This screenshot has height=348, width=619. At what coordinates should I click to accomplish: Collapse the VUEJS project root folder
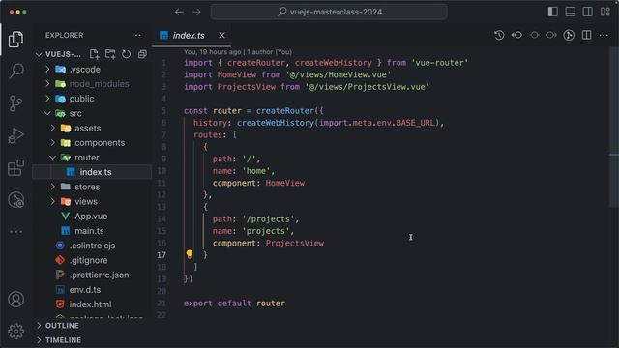pos(39,54)
